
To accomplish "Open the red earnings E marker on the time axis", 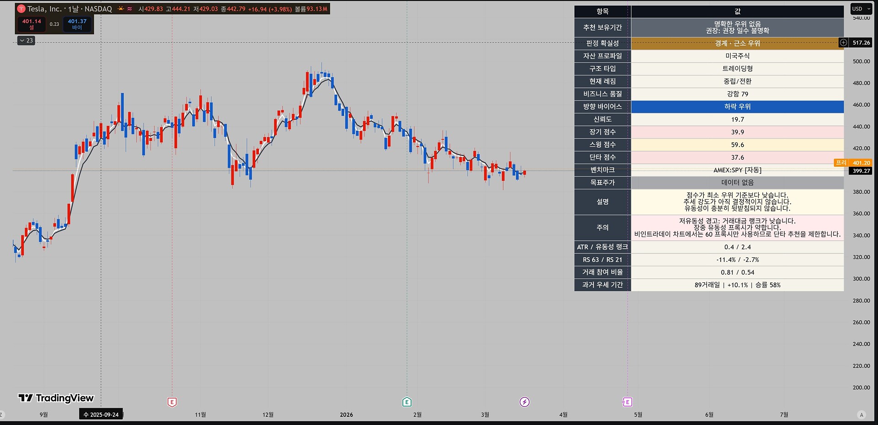I will [172, 402].
